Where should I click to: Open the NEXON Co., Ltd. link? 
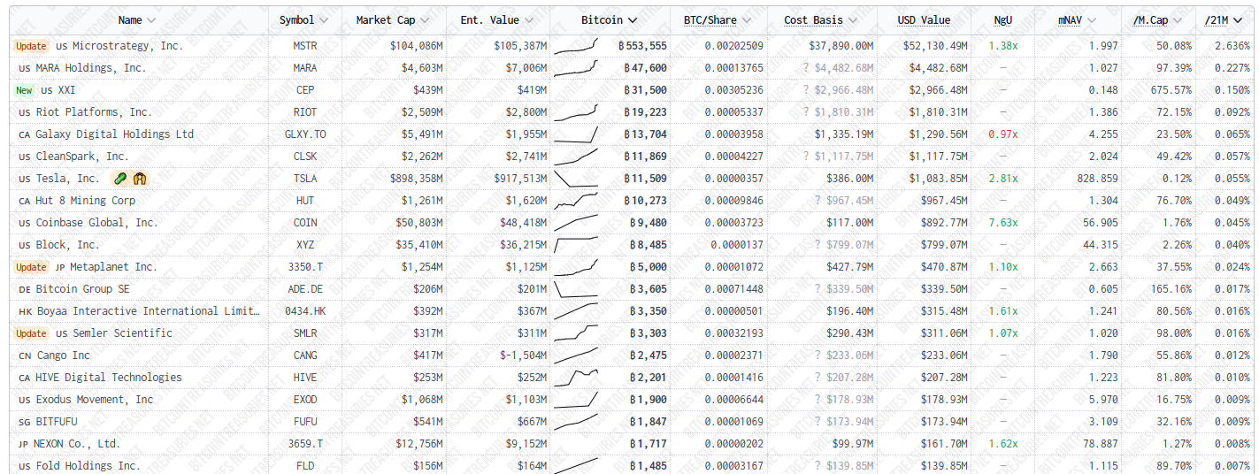(79, 444)
